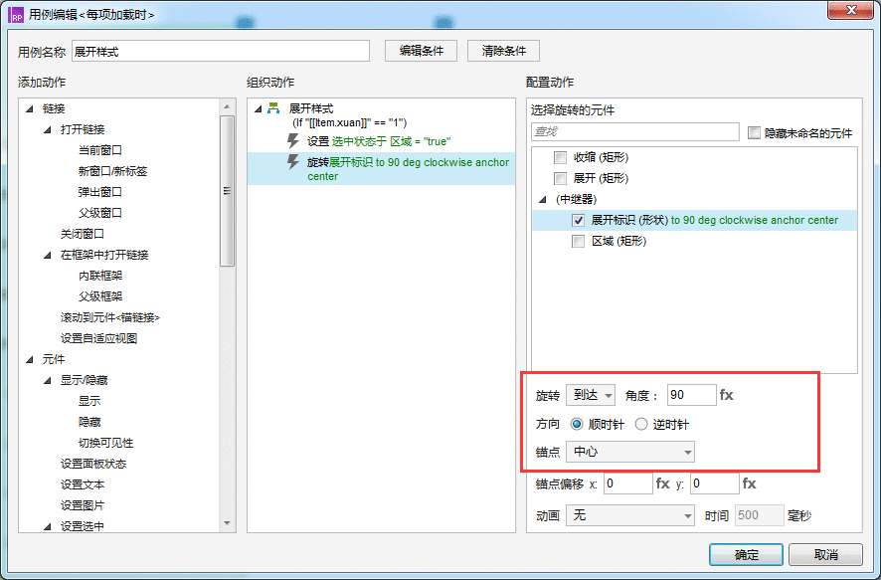Click the condition text (If "[[Item.xuan]]" == "1")

[x=349, y=122]
